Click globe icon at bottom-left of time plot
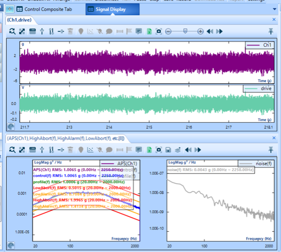This screenshot has height=252, width=281. coord(11,127)
